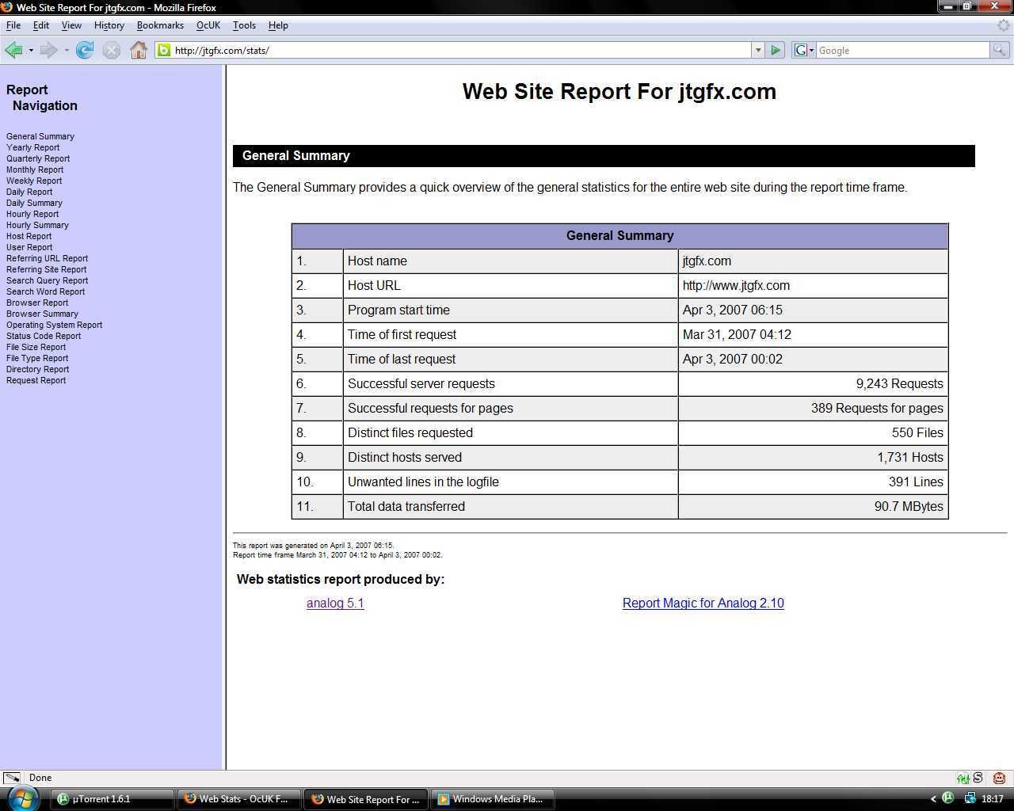The height and width of the screenshot is (811, 1014).
Task: Open the Quarterly Report link
Action: 38,158
